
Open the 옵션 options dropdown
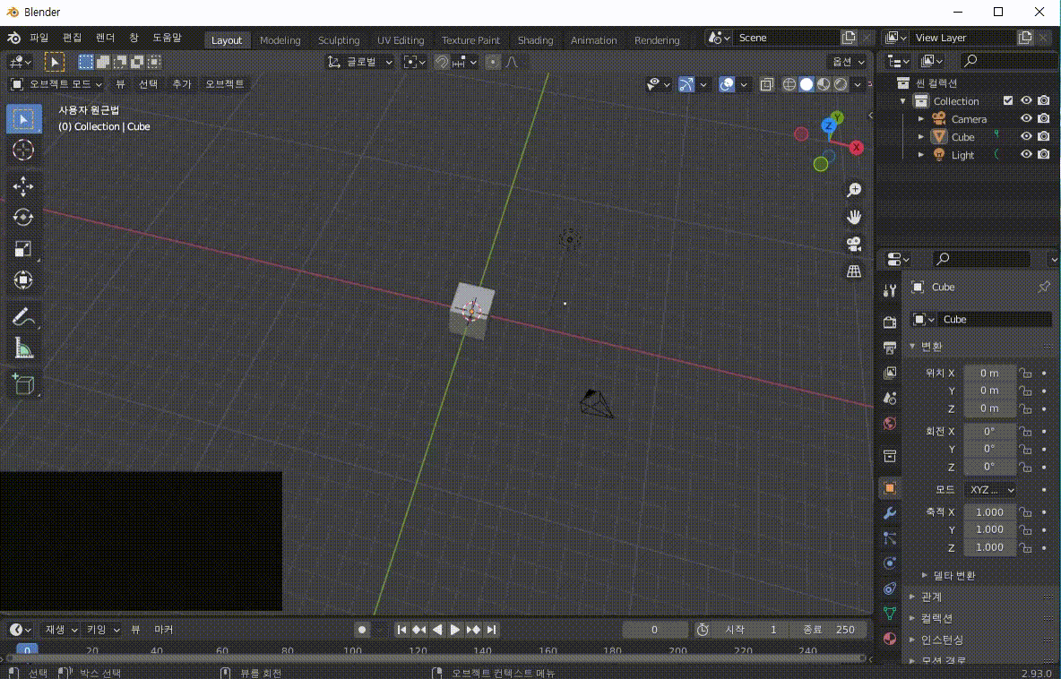847,62
